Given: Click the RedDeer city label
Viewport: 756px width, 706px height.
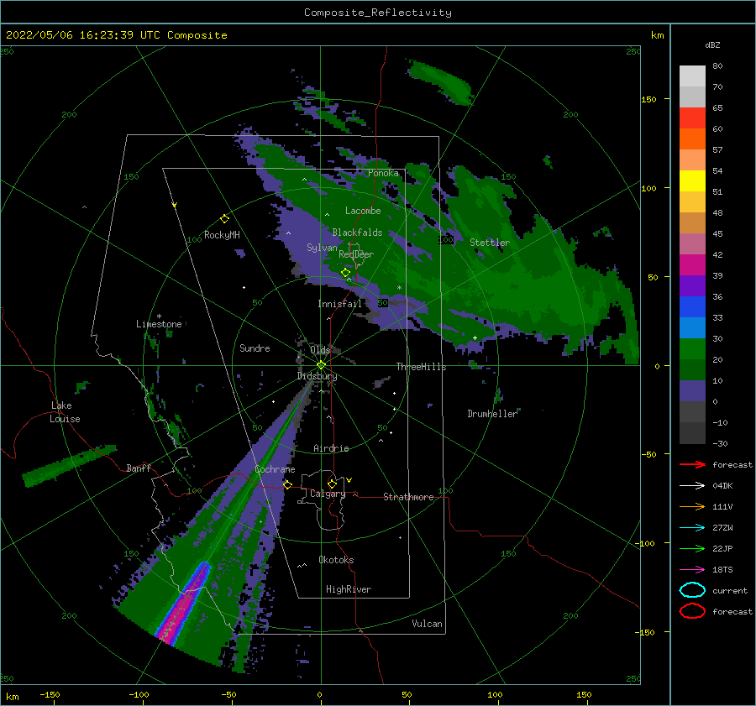Looking at the screenshot, I should 356,254.
